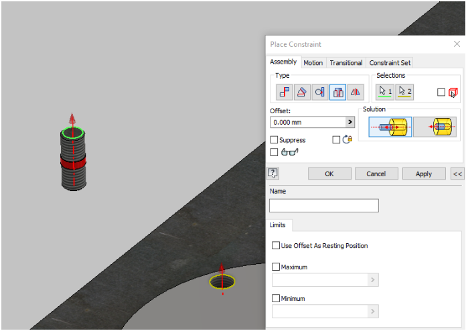Activate the second selection button
Image resolution: width=466 pixels, height=331 pixels.
click(404, 92)
